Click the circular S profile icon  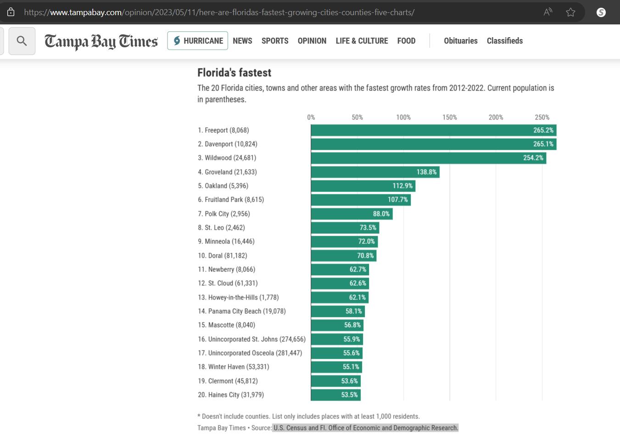(x=601, y=12)
